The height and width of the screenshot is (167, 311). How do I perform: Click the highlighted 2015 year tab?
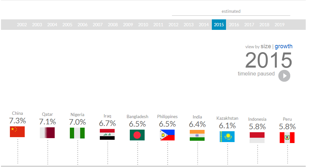click(x=219, y=25)
